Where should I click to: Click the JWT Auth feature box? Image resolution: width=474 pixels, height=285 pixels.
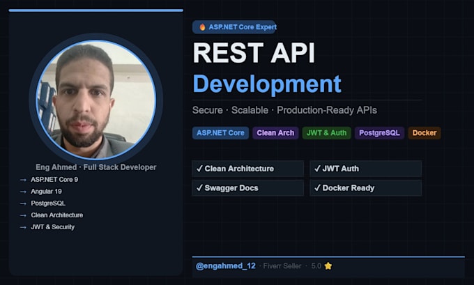tap(365, 169)
